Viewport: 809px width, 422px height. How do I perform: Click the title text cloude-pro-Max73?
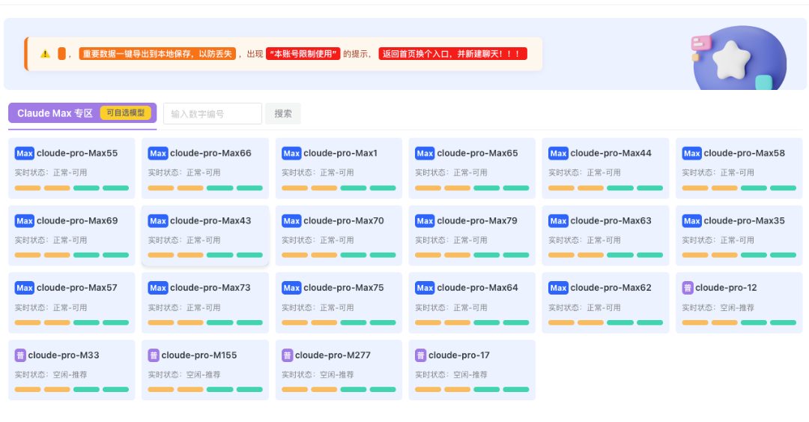tap(210, 288)
